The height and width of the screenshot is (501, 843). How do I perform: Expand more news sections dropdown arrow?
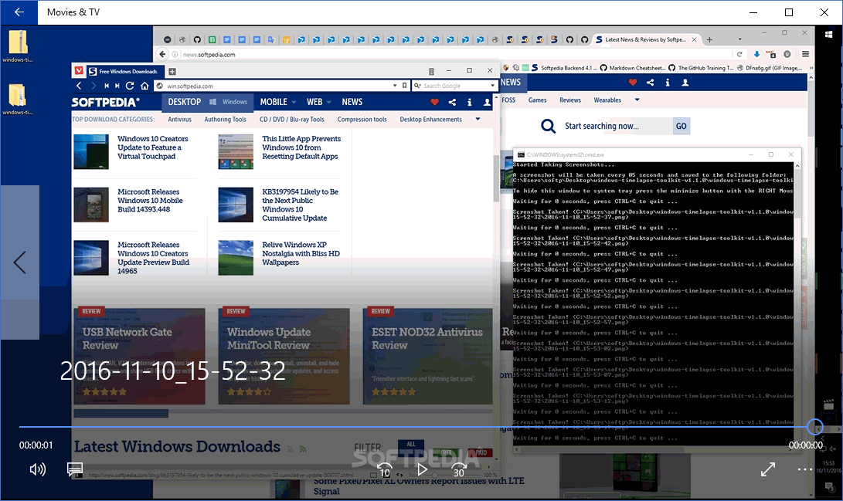point(637,100)
